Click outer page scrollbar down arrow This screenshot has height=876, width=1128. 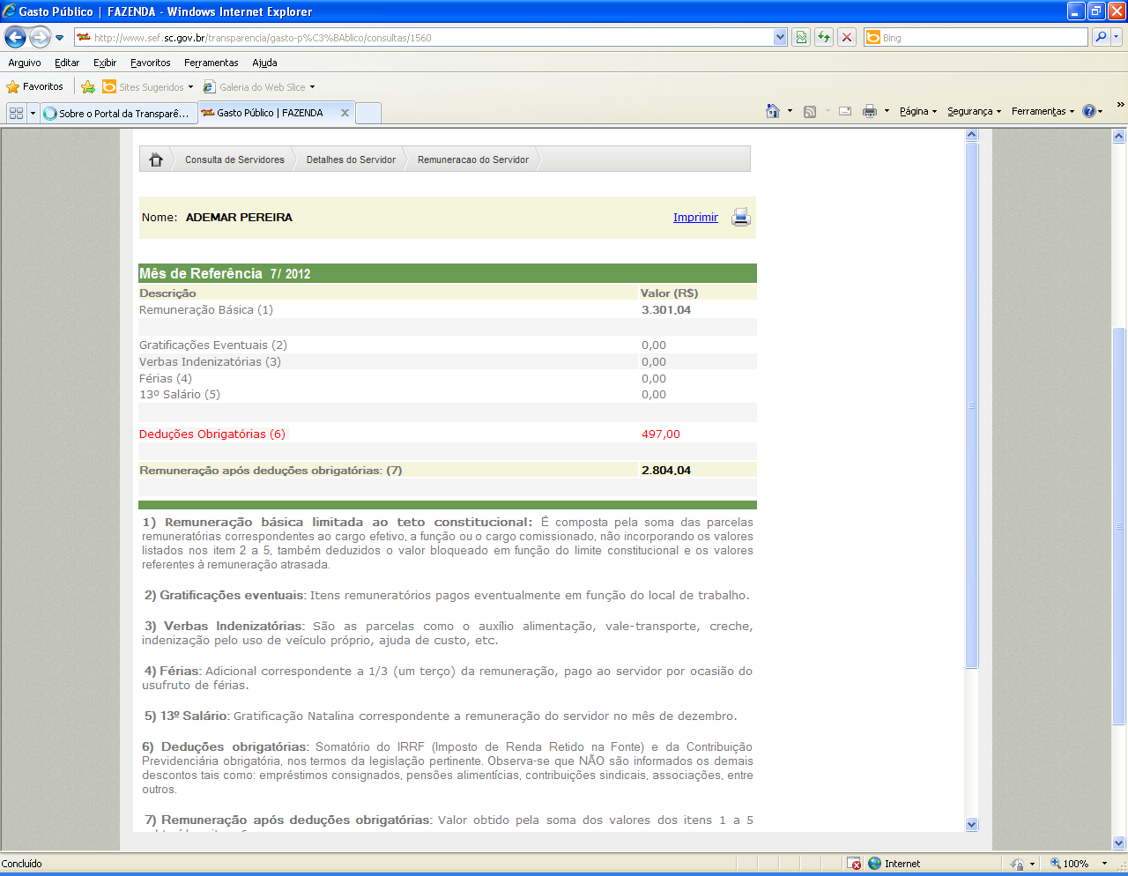(1119, 843)
